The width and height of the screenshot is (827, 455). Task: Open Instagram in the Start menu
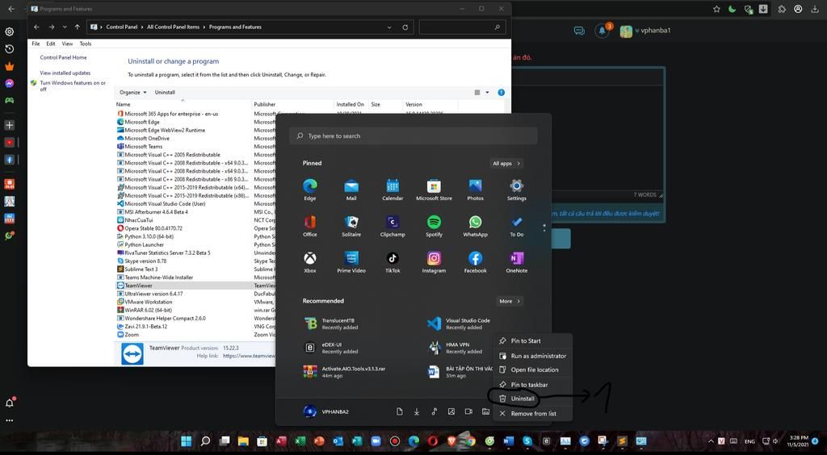(x=434, y=261)
